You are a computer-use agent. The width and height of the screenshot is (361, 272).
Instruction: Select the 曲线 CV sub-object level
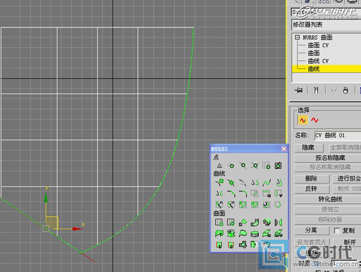[318, 61]
